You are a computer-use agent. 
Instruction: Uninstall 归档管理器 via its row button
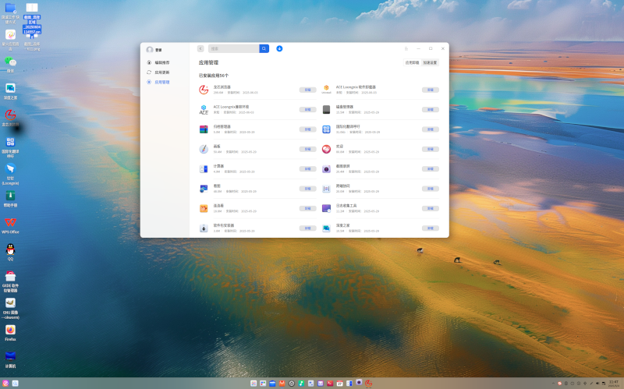tap(307, 129)
